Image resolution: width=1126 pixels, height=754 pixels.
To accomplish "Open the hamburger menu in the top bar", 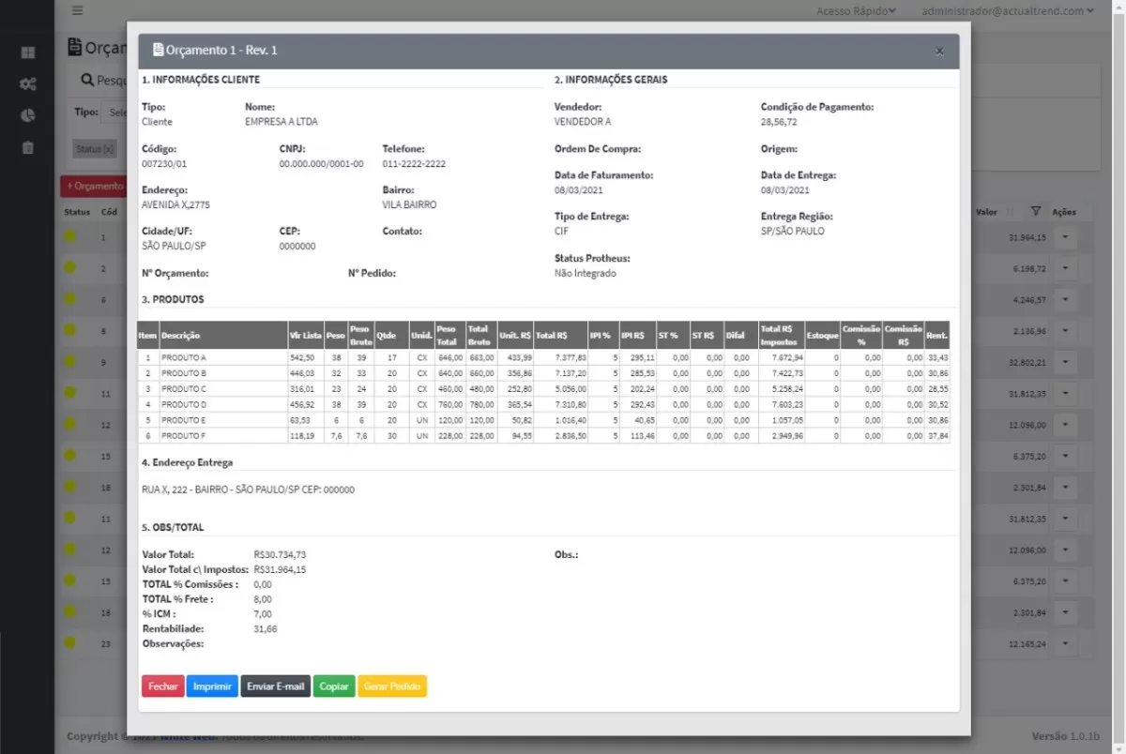I will pyautogui.click(x=77, y=11).
